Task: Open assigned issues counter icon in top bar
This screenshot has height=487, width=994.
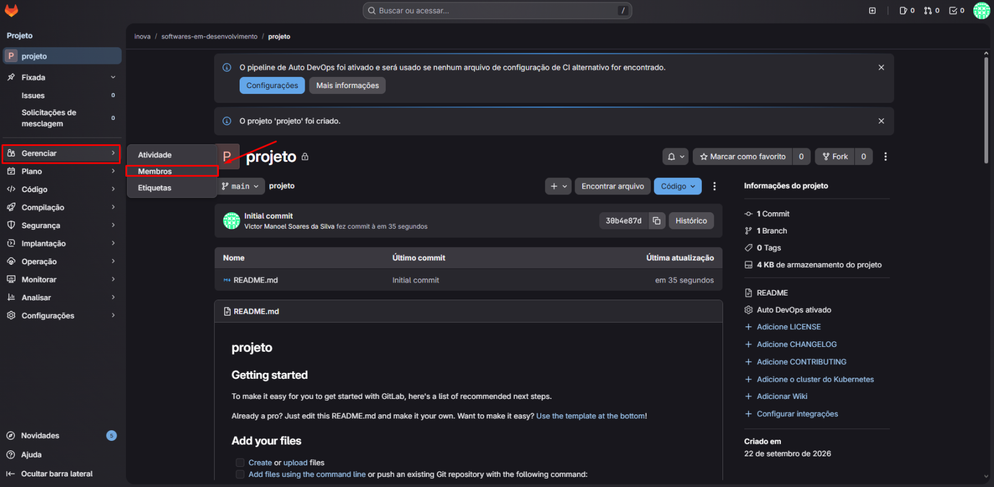Action: 907,11
